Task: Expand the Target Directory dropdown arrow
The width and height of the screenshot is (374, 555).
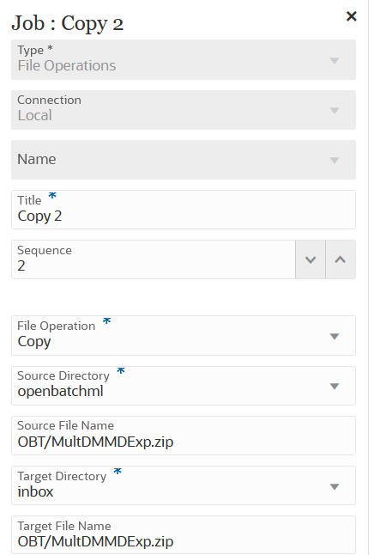Action: pos(335,486)
